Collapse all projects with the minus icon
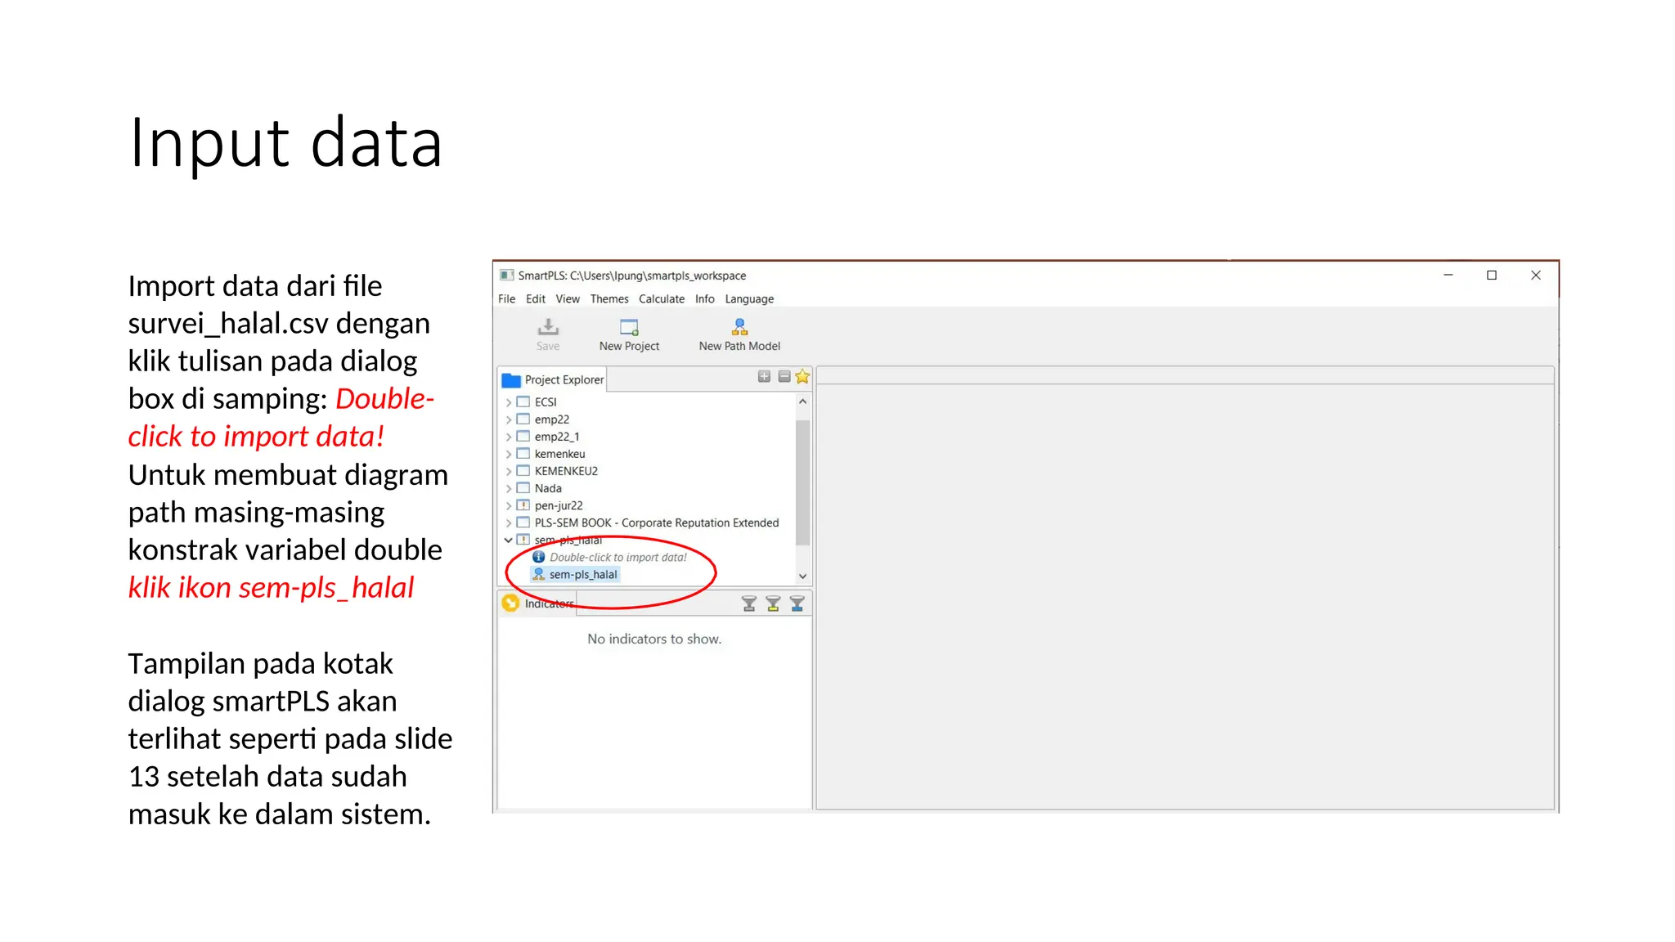The width and height of the screenshot is (1675, 942). click(784, 377)
